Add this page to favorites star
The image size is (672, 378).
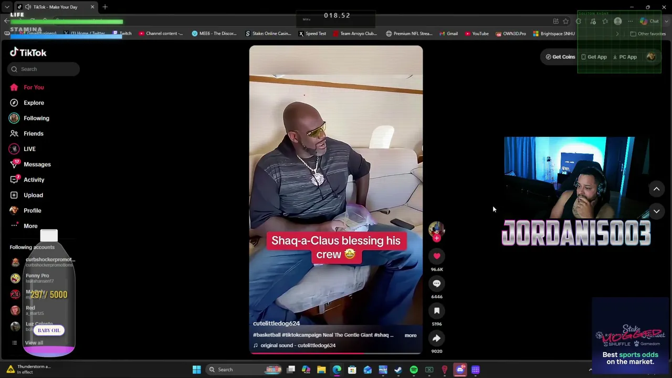click(566, 21)
